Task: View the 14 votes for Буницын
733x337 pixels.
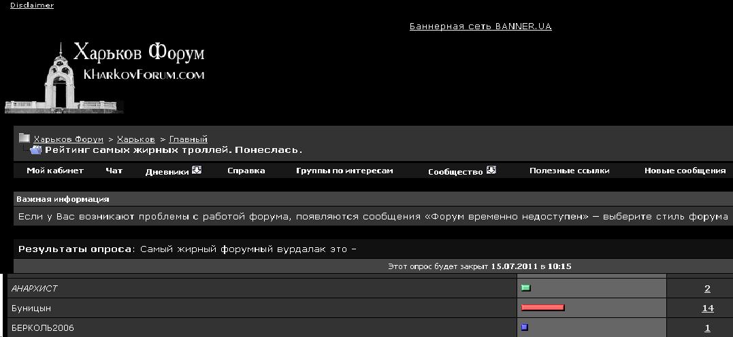Action: click(x=708, y=308)
